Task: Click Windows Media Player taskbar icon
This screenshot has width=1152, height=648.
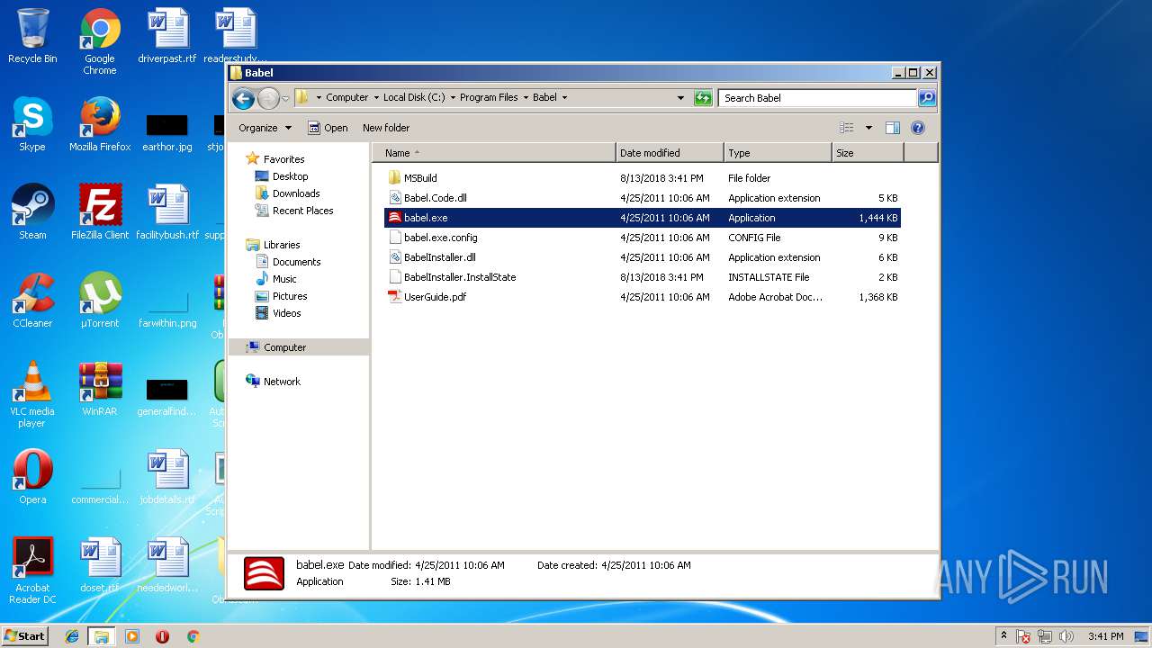Action: coord(132,636)
